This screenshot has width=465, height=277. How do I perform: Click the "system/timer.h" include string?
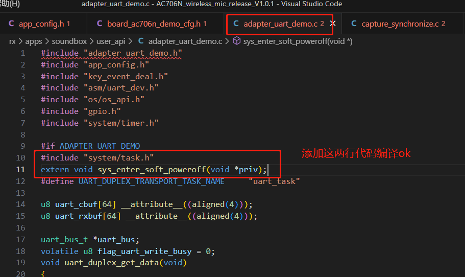point(121,123)
